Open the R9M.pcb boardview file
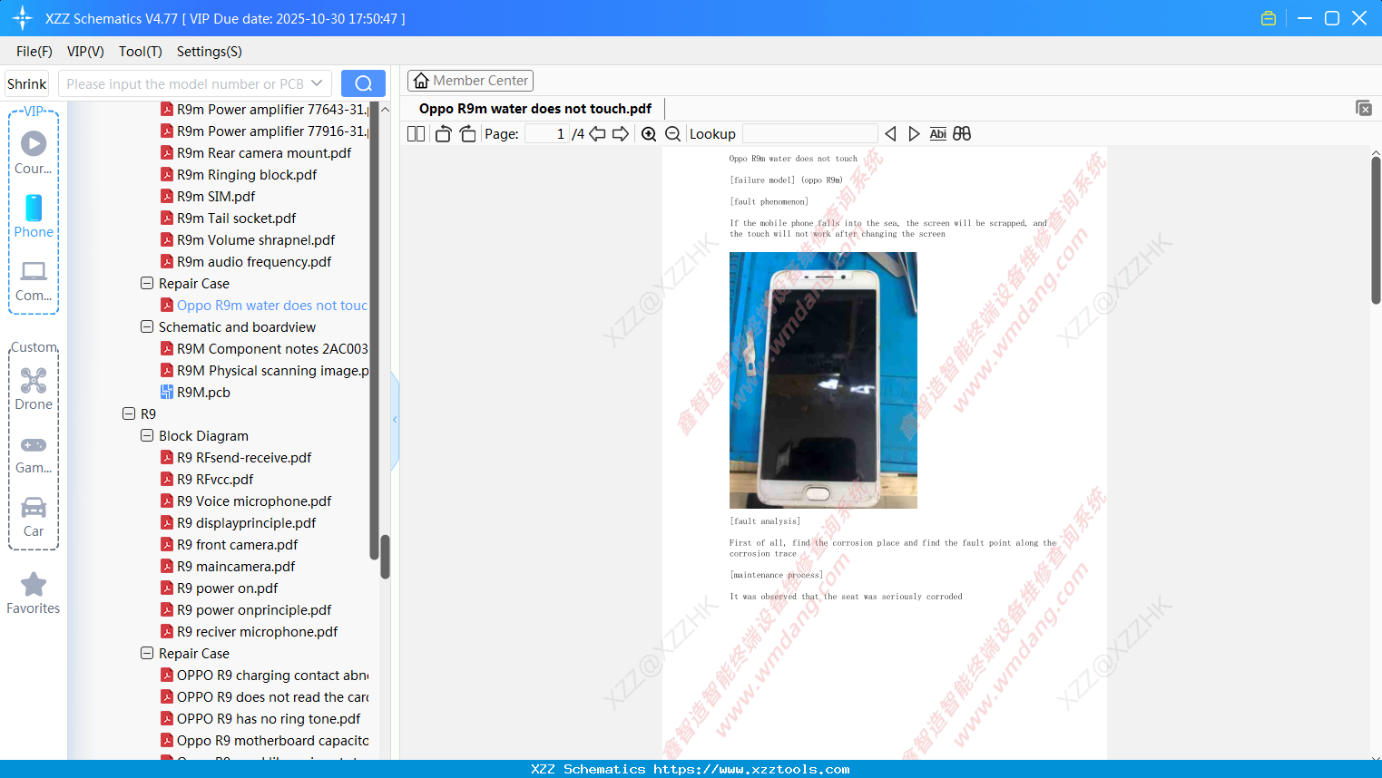The height and width of the screenshot is (778, 1382). 195,392
